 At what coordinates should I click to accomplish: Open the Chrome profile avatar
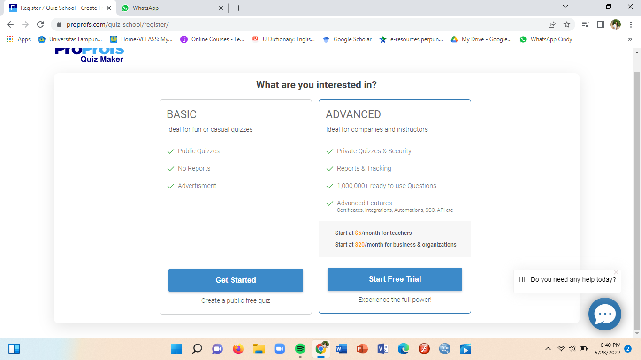click(615, 24)
